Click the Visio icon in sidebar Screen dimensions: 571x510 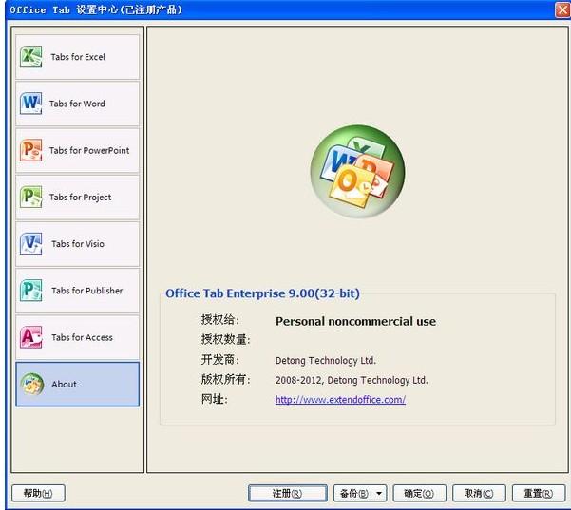coord(31,243)
